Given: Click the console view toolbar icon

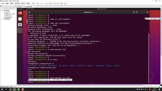Looking at the screenshot, I should [62, 3].
